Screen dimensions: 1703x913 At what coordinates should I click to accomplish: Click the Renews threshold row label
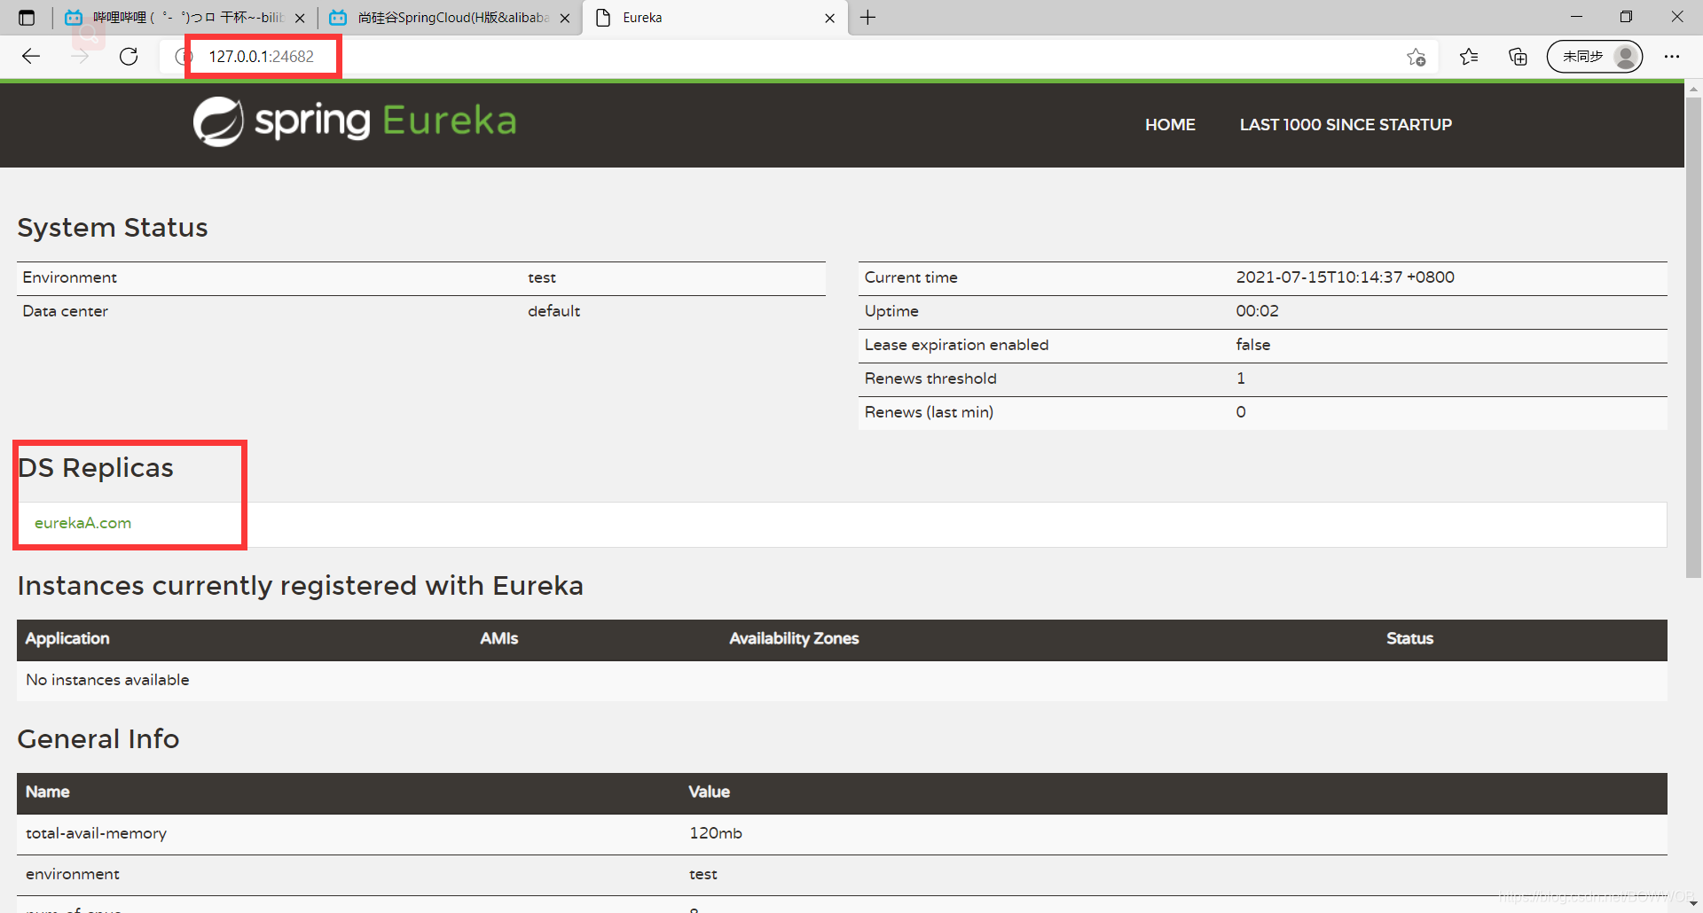click(x=930, y=378)
